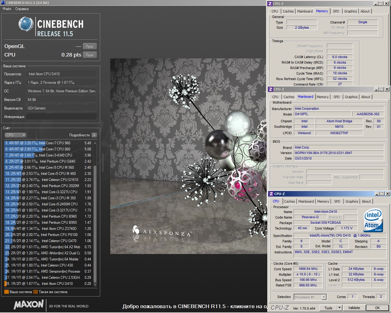Open the Справка menu
The image size is (391, 313).
(22, 9)
